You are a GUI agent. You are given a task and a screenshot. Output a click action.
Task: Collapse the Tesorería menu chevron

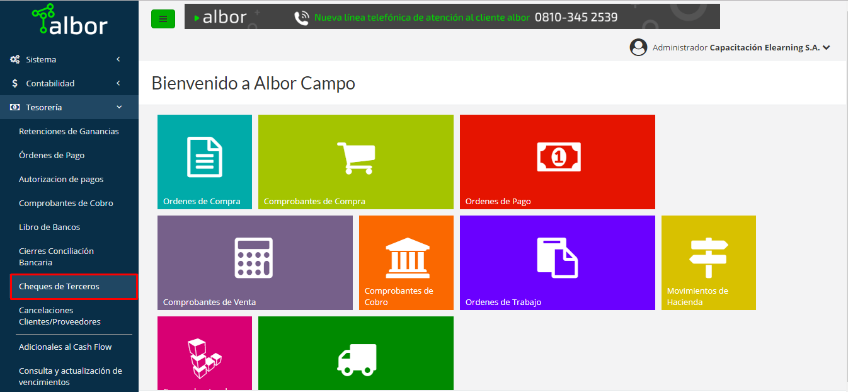[x=119, y=107]
